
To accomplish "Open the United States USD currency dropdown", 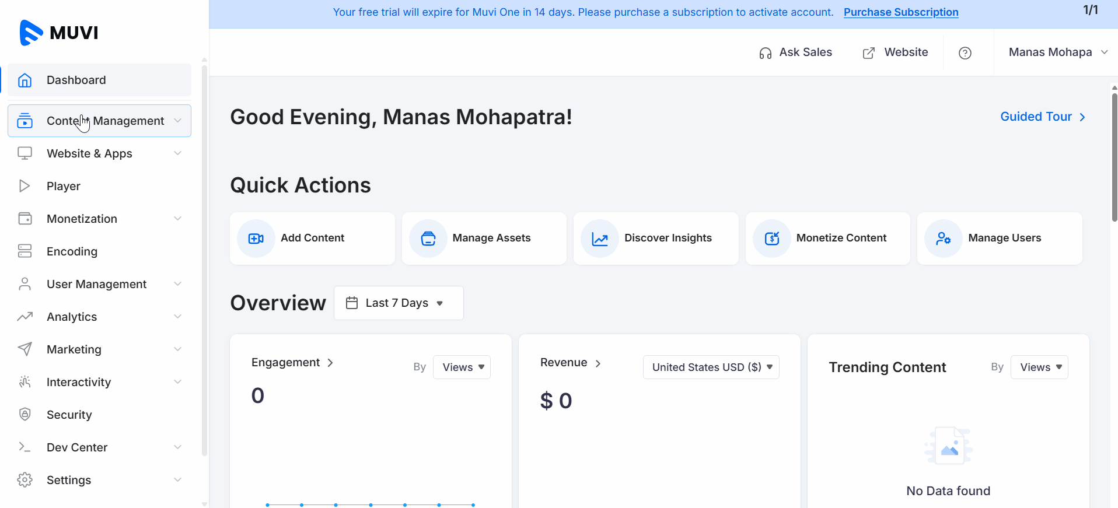I will (711, 367).
